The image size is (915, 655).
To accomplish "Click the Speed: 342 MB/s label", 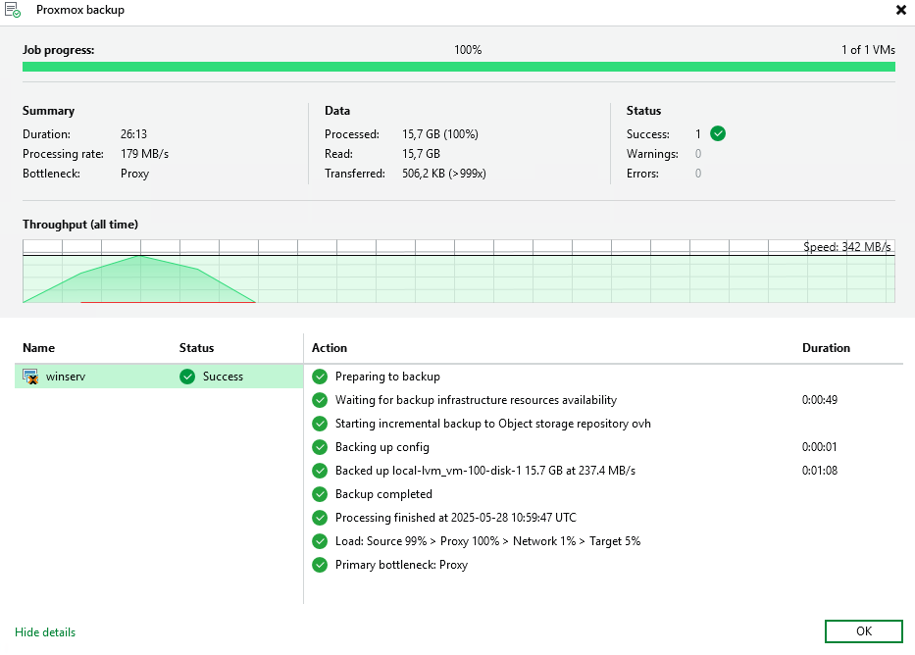I will tap(846, 247).
